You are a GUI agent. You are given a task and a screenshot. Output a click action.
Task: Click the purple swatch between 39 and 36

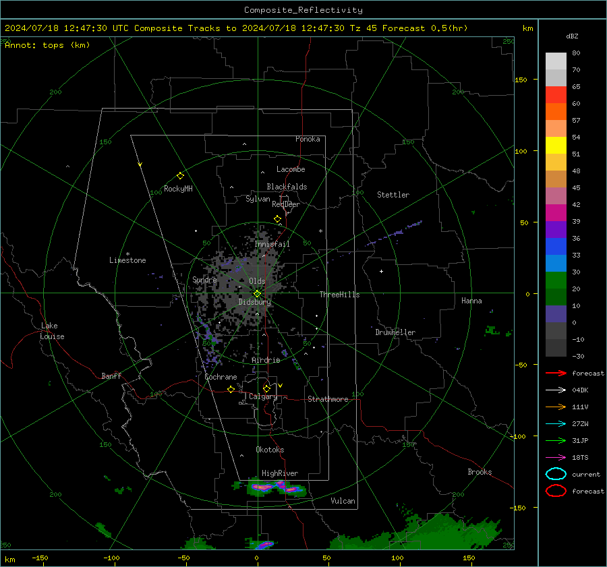click(556, 229)
